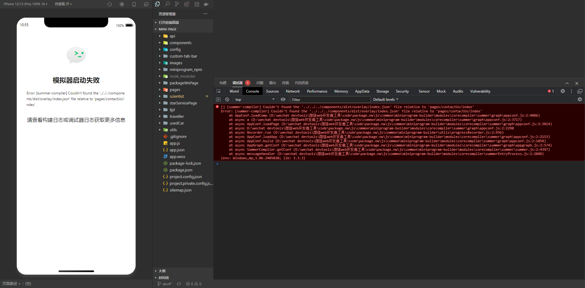Expand the packageWxPage folder
This screenshot has width=585, height=288.
(x=183, y=83)
